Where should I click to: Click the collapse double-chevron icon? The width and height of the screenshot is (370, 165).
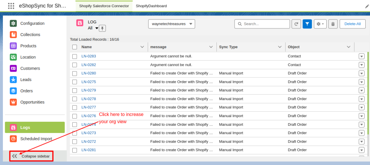tap(14, 156)
